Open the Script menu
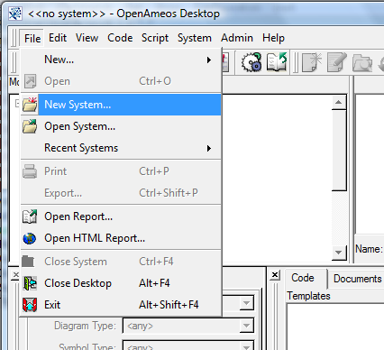The image size is (384, 350). point(155,38)
